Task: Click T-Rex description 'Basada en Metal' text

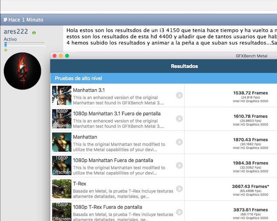Action: point(123,194)
